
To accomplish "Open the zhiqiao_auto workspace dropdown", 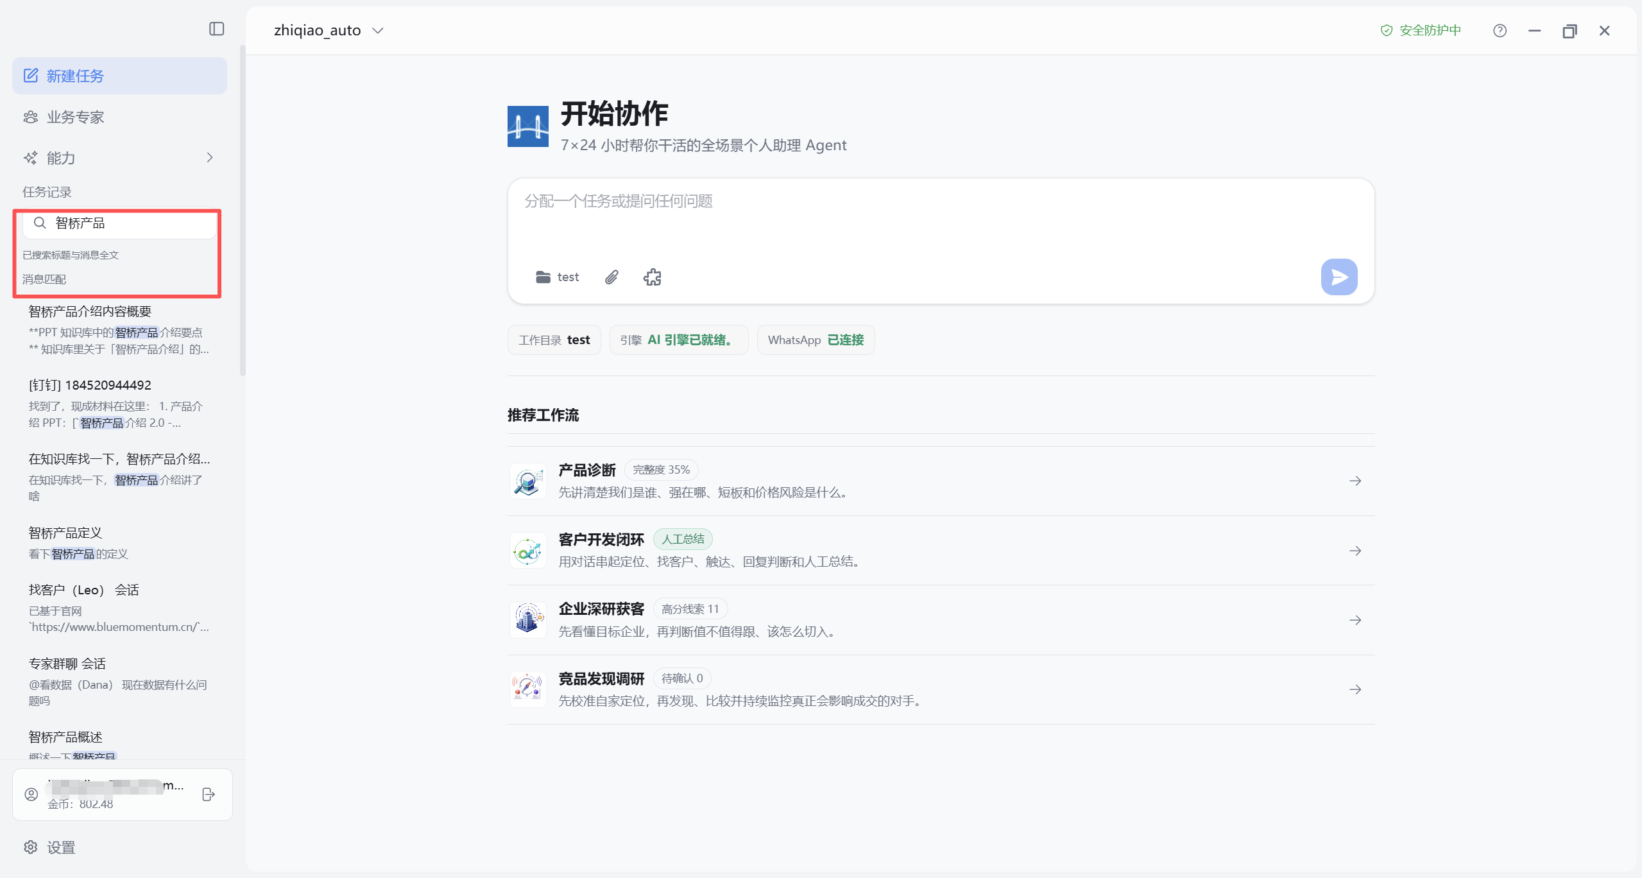I will tap(329, 30).
